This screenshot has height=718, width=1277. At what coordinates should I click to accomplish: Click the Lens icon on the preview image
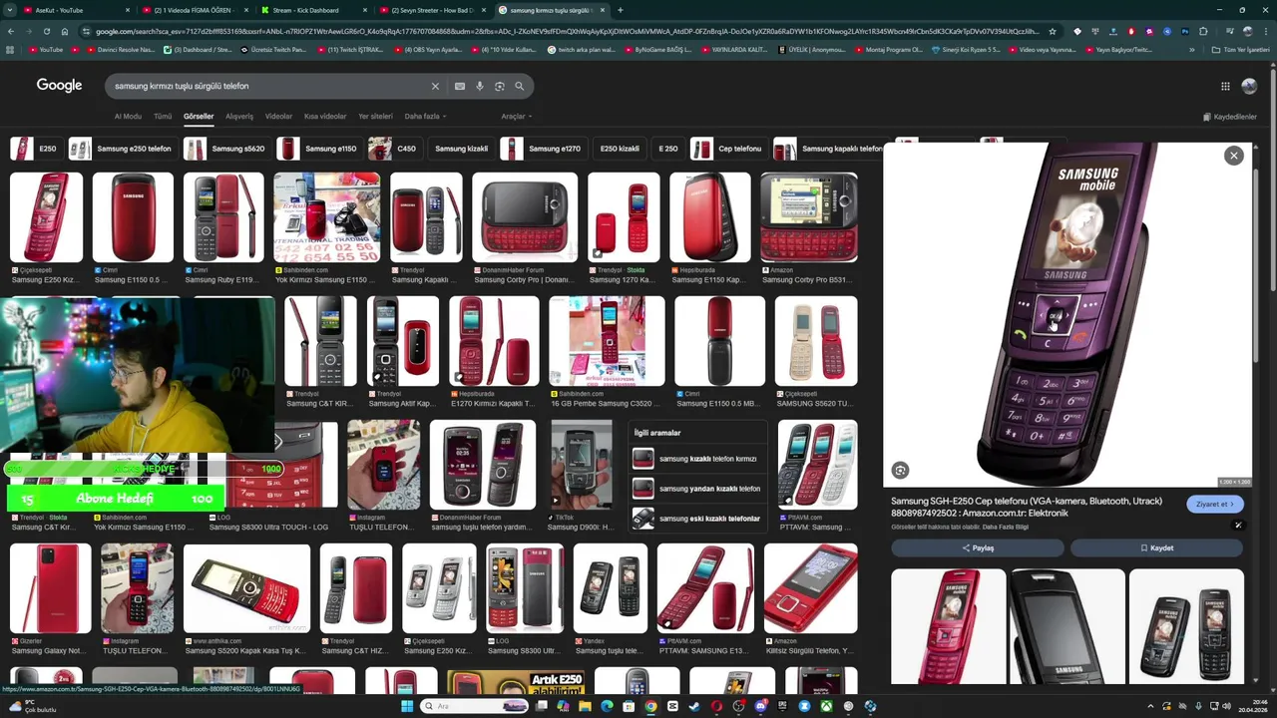click(901, 470)
